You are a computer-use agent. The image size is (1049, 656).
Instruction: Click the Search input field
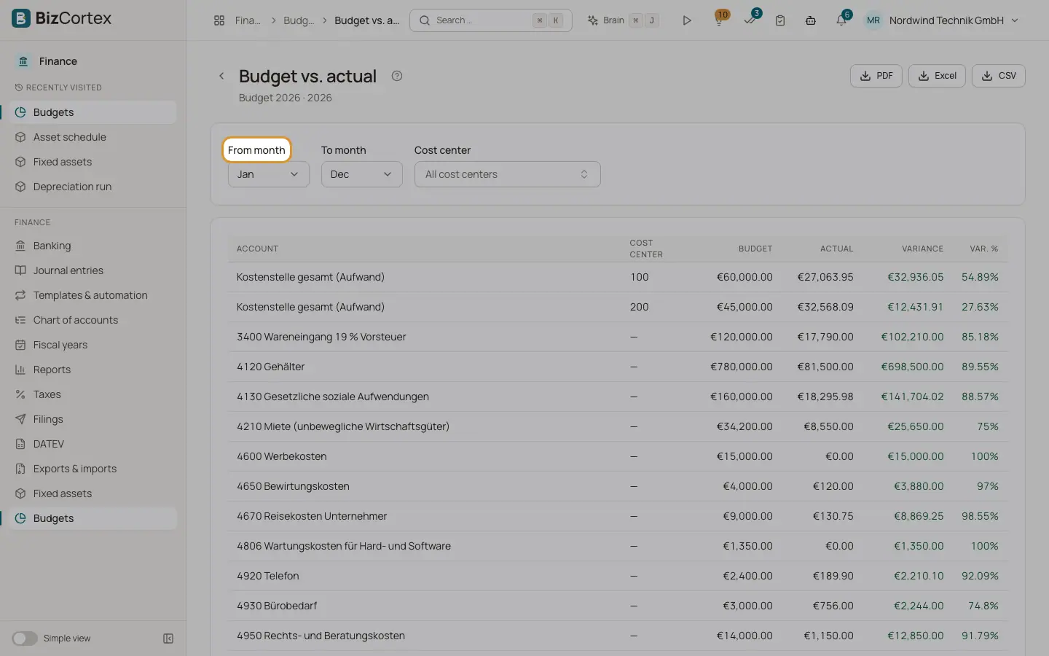[x=490, y=20]
